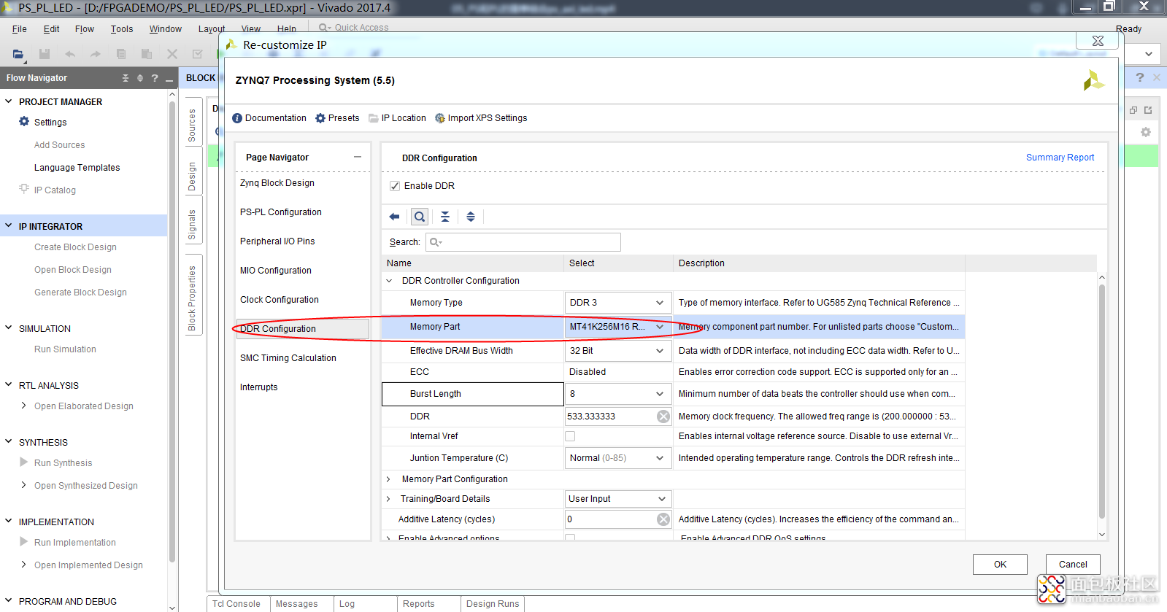Switch to Messages tab
The image size is (1167, 612).
tap(297, 604)
